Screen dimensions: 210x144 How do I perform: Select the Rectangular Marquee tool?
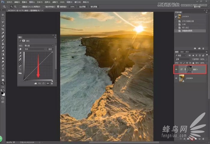point(3,19)
